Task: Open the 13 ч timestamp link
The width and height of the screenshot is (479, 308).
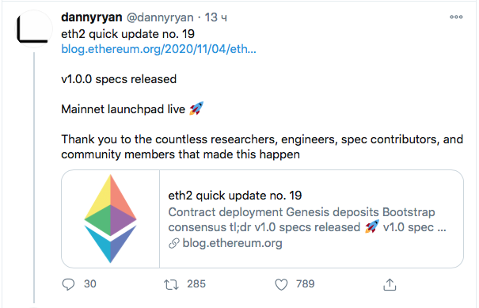Action: (x=215, y=17)
